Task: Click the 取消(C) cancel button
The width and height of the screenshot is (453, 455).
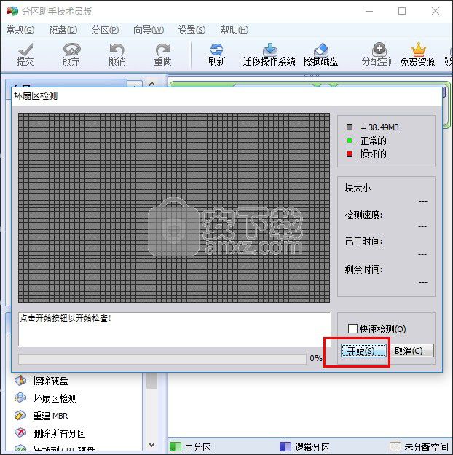Action: [x=411, y=351]
